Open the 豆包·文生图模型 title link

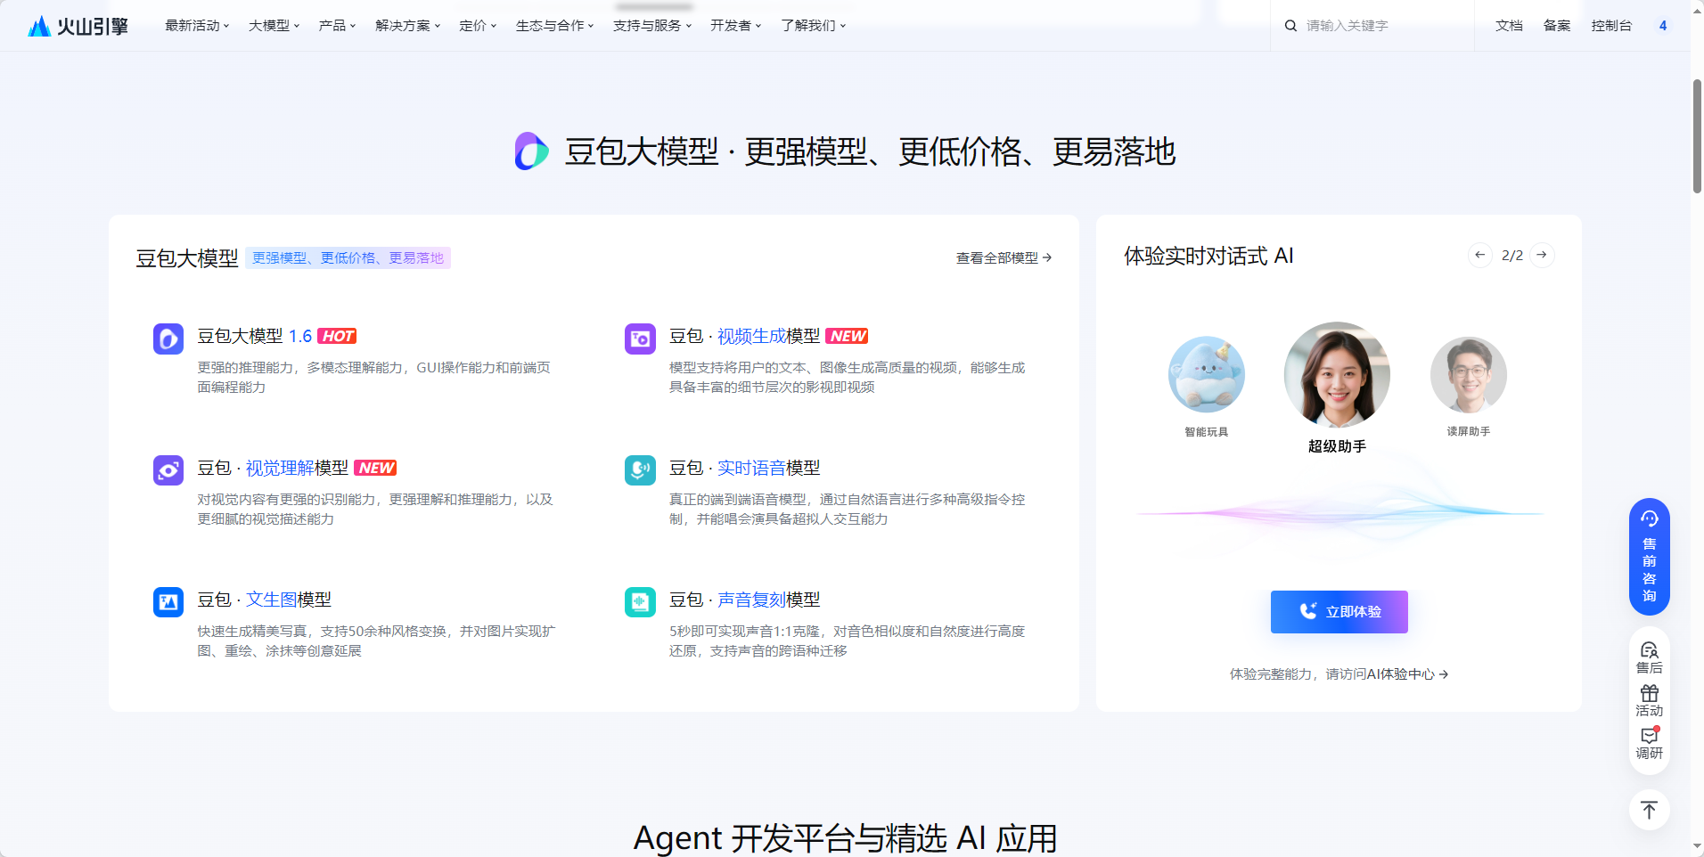[x=264, y=600]
